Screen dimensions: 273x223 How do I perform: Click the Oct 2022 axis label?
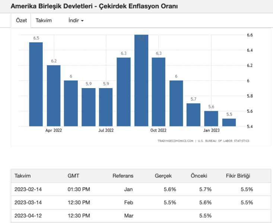[158, 130]
